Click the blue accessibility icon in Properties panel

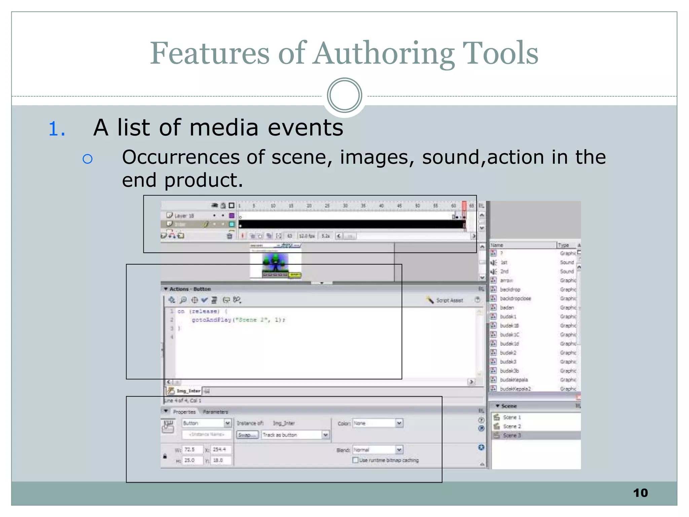(x=481, y=447)
